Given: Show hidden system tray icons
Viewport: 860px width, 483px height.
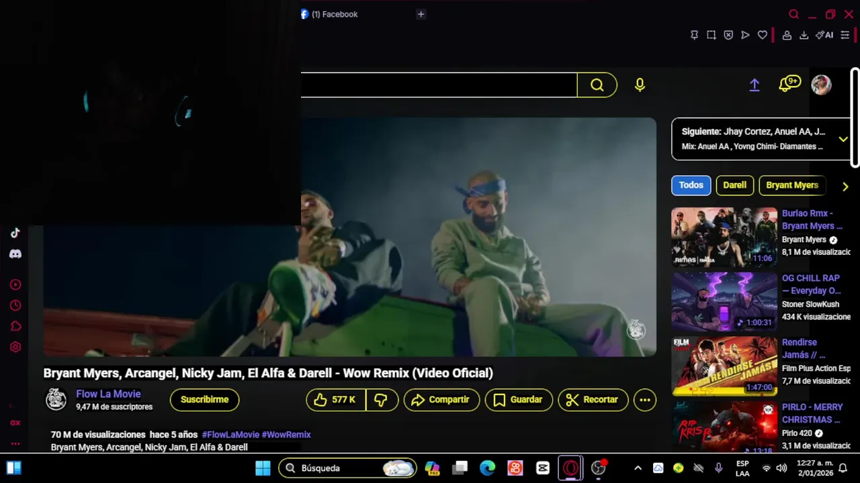Looking at the screenshot, I should (638, 468).
